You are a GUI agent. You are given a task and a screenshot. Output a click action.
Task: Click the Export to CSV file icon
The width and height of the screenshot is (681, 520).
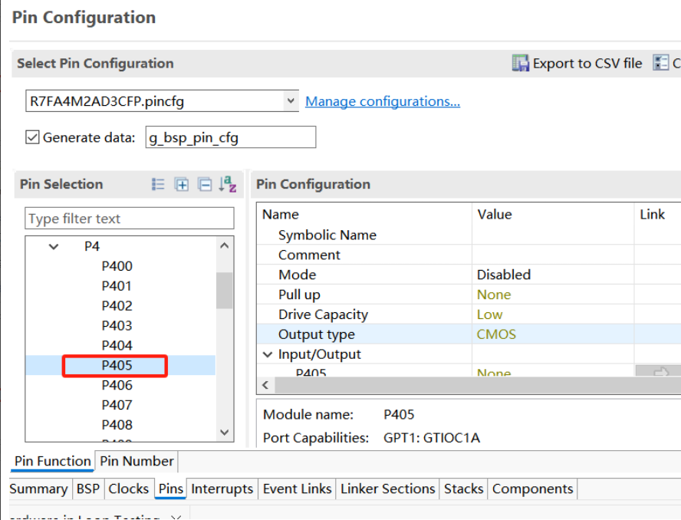[521, 64]
